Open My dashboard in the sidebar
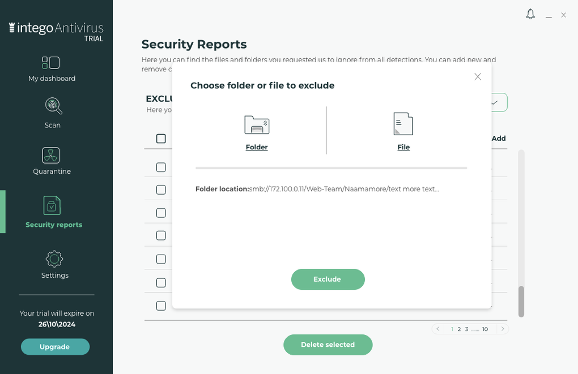 tap(52, 69)
